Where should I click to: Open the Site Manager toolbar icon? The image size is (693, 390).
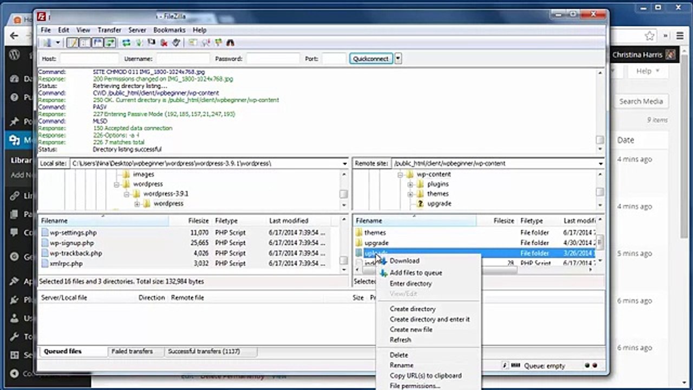click(x=47, y=43)
